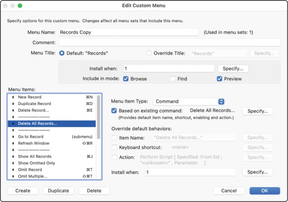Open the Menu Item Type dropdown

(189, 101)
